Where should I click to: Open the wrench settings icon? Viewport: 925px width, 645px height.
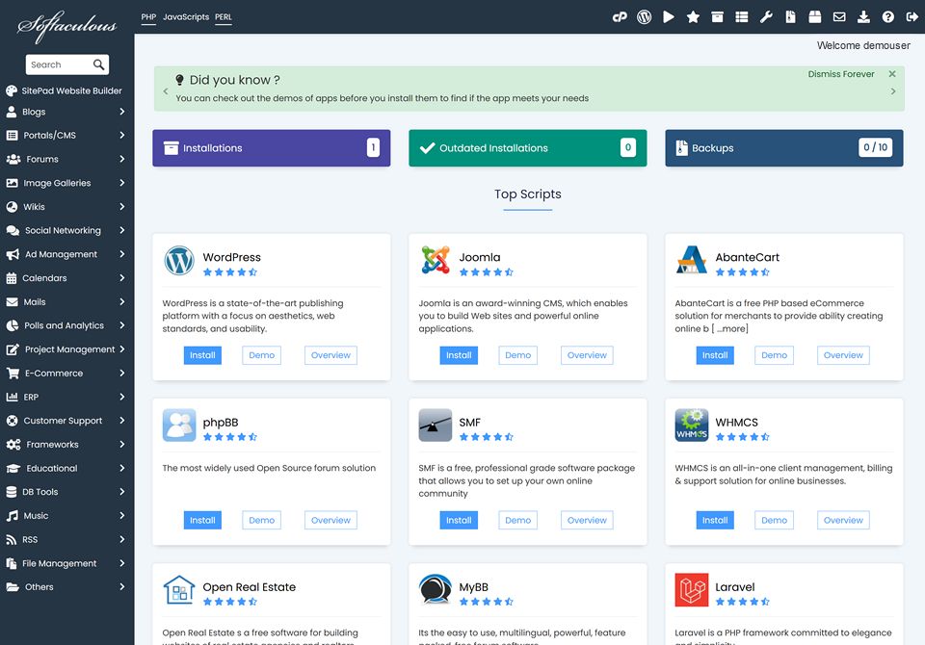pos(766,17)
